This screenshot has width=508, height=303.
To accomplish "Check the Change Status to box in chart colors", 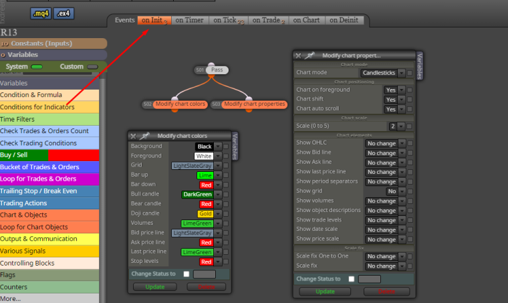I will click(186, 274).
